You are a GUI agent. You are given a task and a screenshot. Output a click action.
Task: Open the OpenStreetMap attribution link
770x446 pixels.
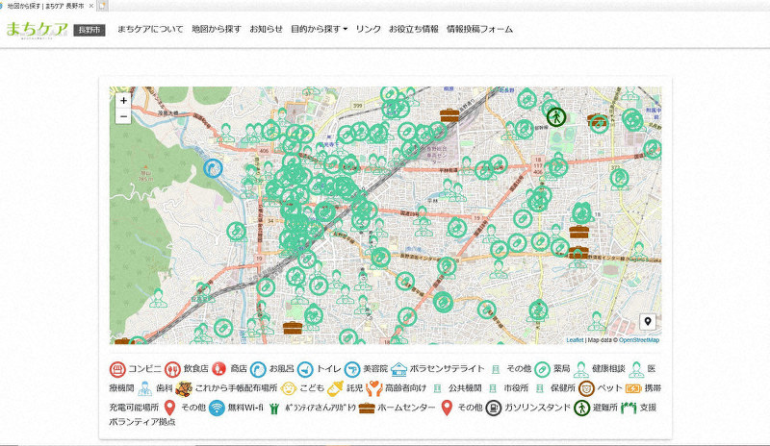(x=638, y=339)
